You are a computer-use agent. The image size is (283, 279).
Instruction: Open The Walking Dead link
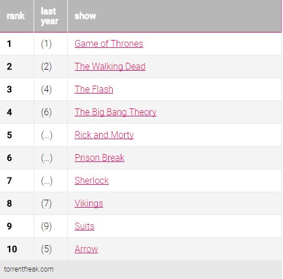[110, 67]
